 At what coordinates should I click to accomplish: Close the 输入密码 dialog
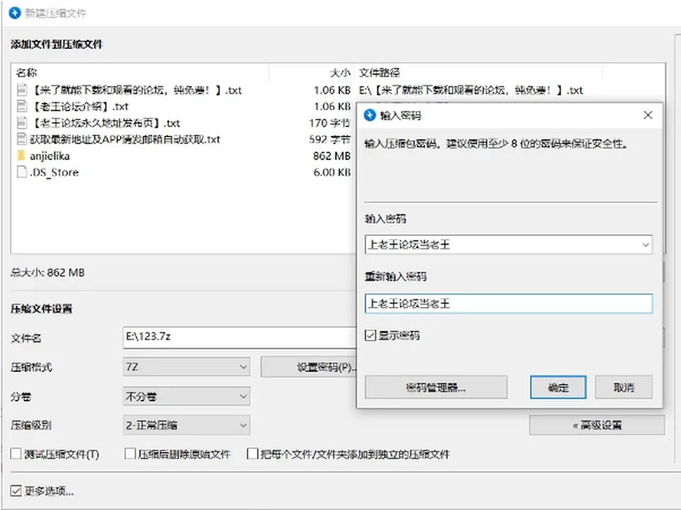[648, 115]
